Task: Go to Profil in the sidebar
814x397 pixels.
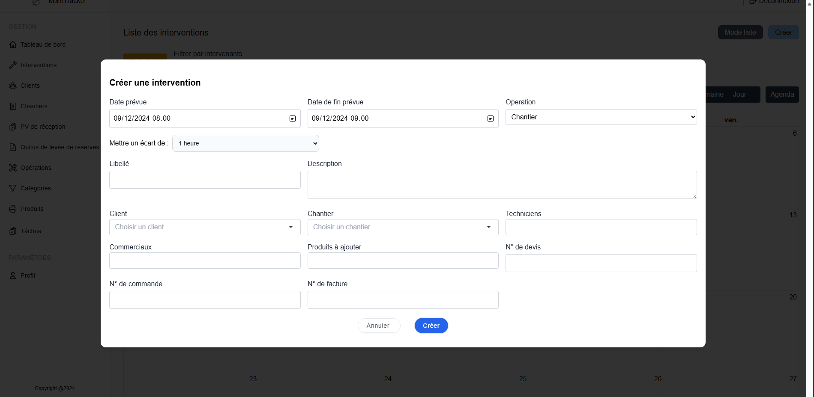Action: tap(28, 276)
